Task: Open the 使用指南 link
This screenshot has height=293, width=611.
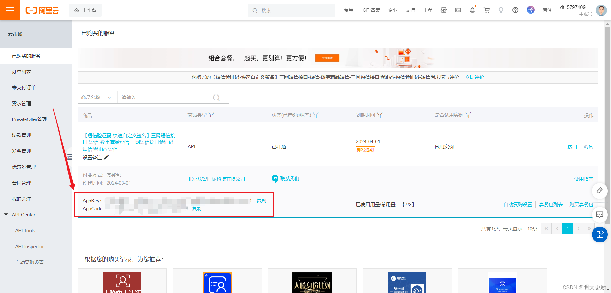Action: click(584, 179)
